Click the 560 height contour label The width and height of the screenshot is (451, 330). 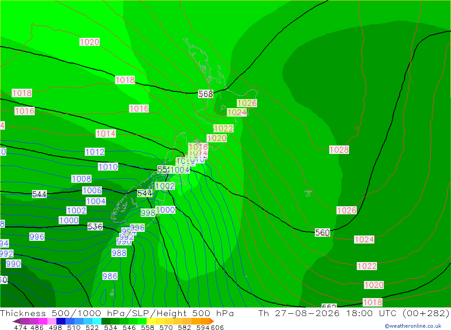(322, 232)
